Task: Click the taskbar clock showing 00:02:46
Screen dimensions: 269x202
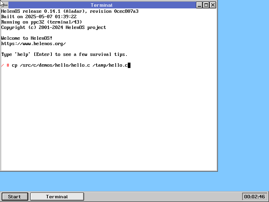Action: (255, 197)
